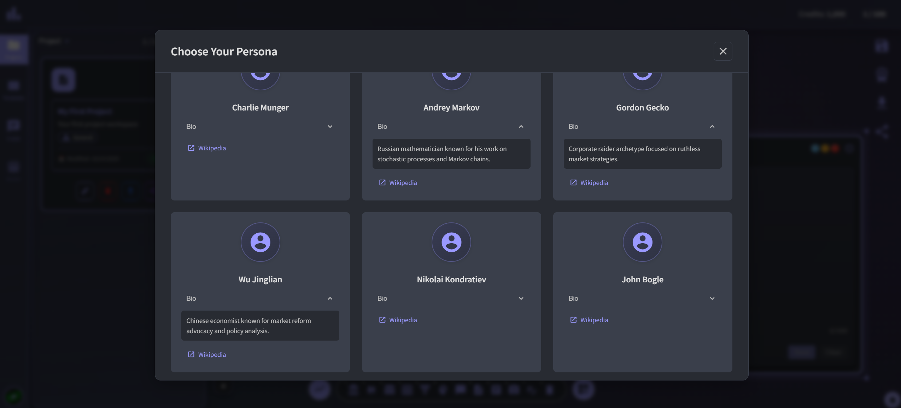
Task: Collapse Gordon Gecko's Bio chevron
Action: 712,126
